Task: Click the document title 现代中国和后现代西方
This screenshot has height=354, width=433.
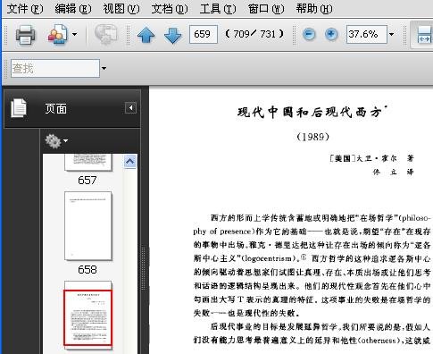Action: pos(310,112)
